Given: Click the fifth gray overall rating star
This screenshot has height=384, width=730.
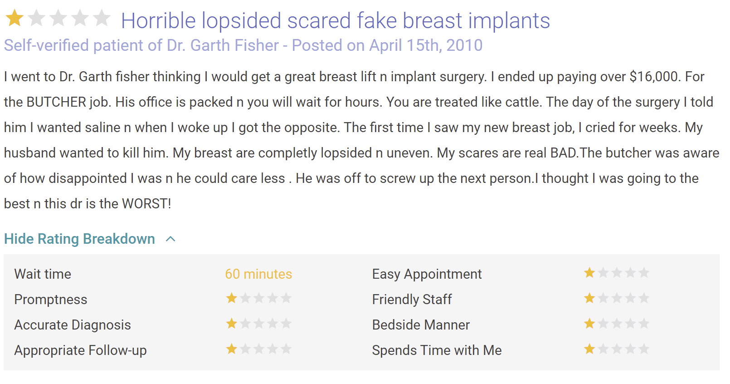Looking at the screenshot, I should 102,19.
